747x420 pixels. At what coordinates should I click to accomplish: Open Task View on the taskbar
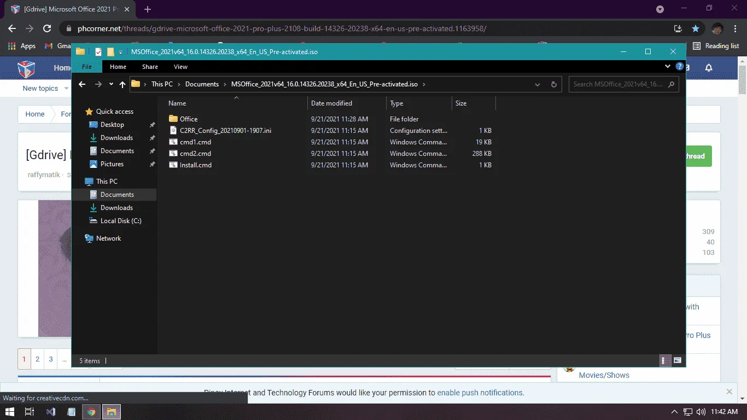[x=30, y=412]
